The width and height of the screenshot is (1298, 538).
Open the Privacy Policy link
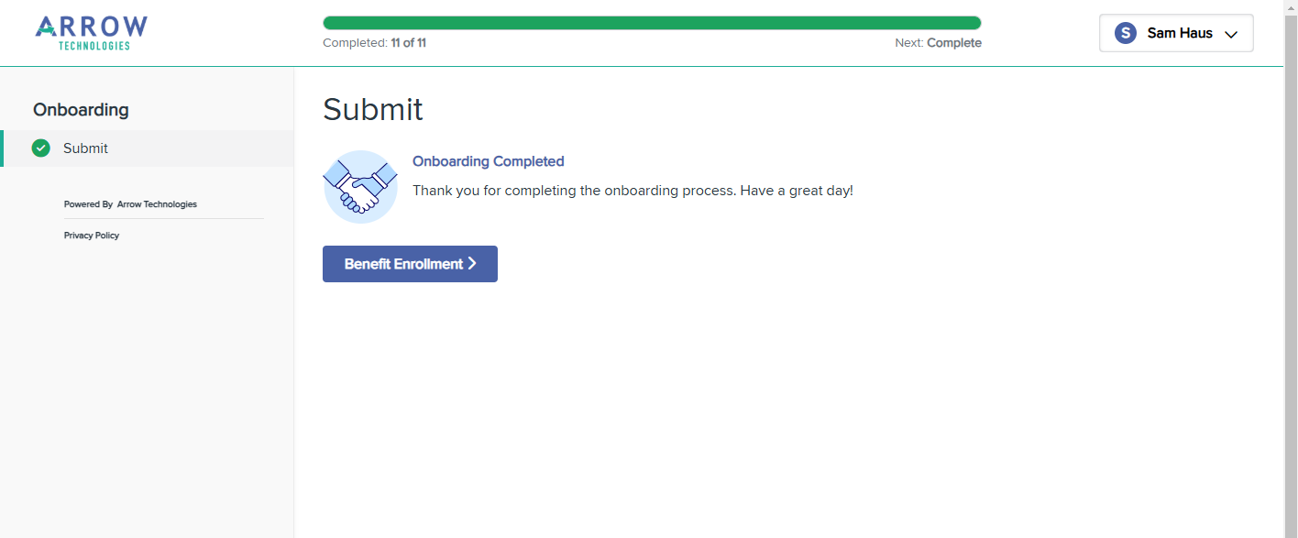click(x=91, y=235)
